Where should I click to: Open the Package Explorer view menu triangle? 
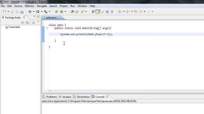[38, 22]
